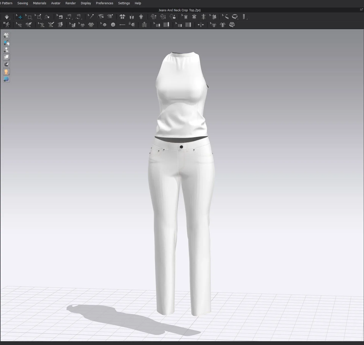
Task: Open the Preferences menu
Action: point(105,3)
